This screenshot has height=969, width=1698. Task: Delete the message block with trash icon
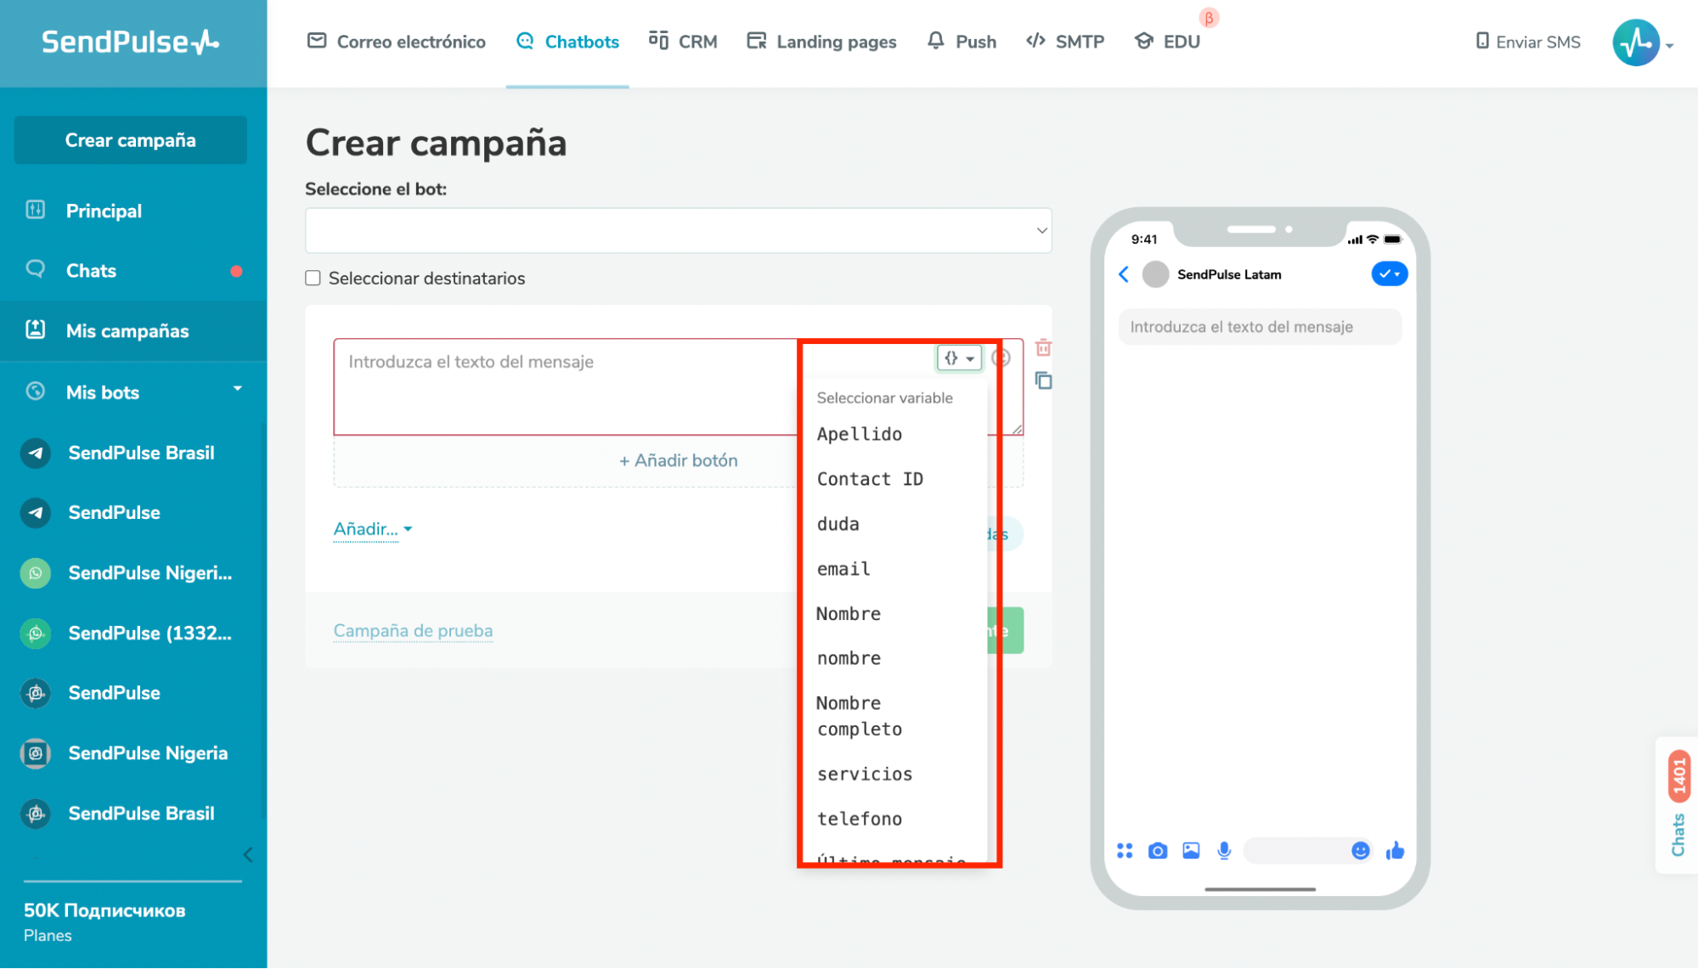1044,347
